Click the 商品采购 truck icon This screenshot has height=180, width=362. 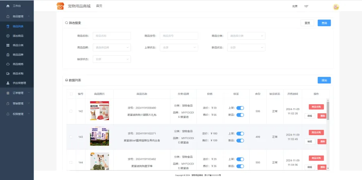8,73
